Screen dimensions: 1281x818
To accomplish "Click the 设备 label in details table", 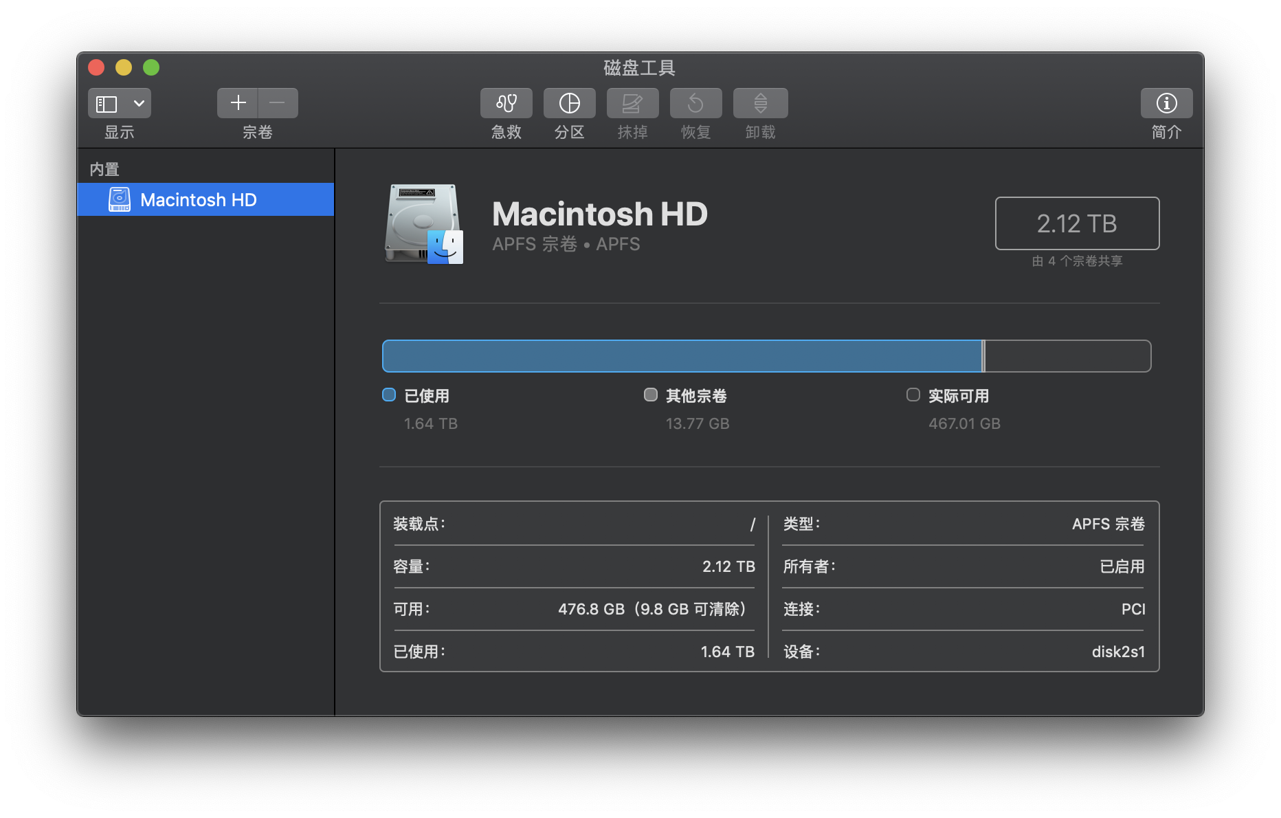I will click(801, 652).
